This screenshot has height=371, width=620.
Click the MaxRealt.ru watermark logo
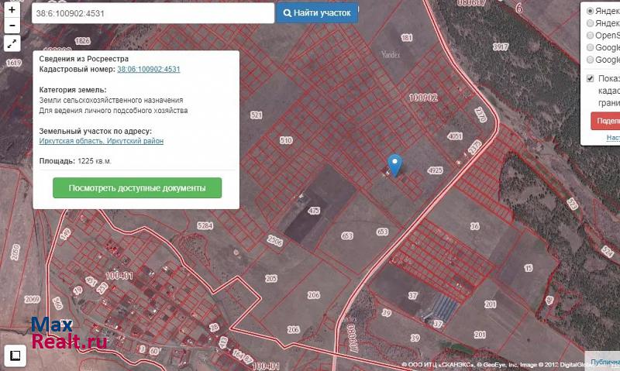point(67,333)
